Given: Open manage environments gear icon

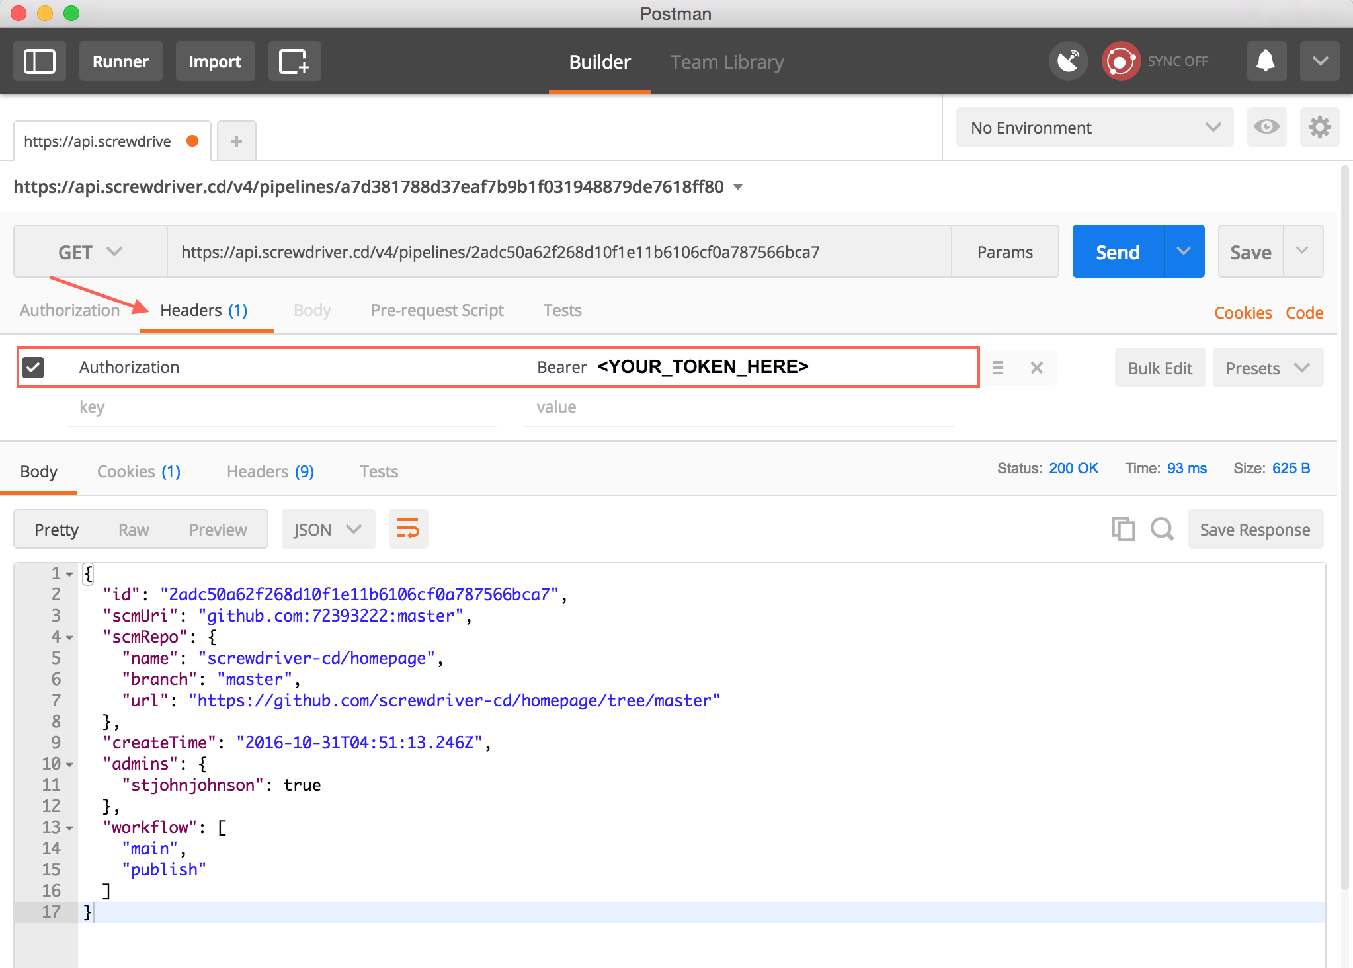Looking at the screenshot, I should [1319, 127].
